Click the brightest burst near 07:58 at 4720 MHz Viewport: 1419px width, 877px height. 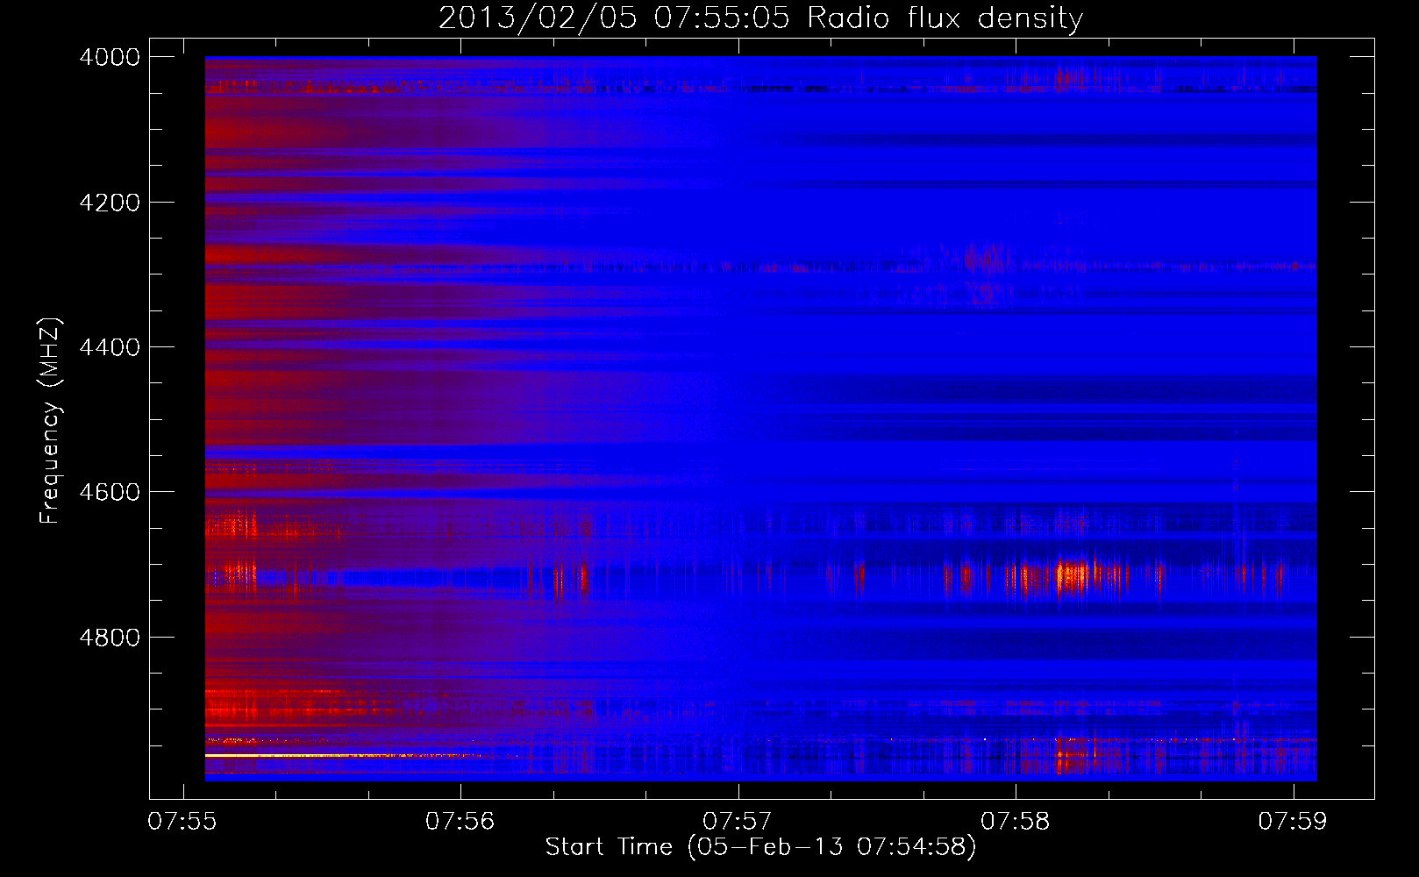pos(1073,577)
